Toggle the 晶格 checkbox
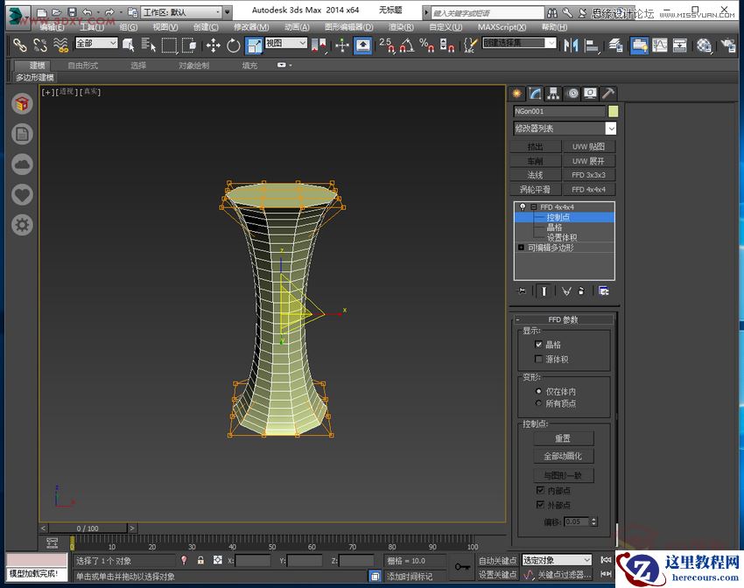 (539, 345)
